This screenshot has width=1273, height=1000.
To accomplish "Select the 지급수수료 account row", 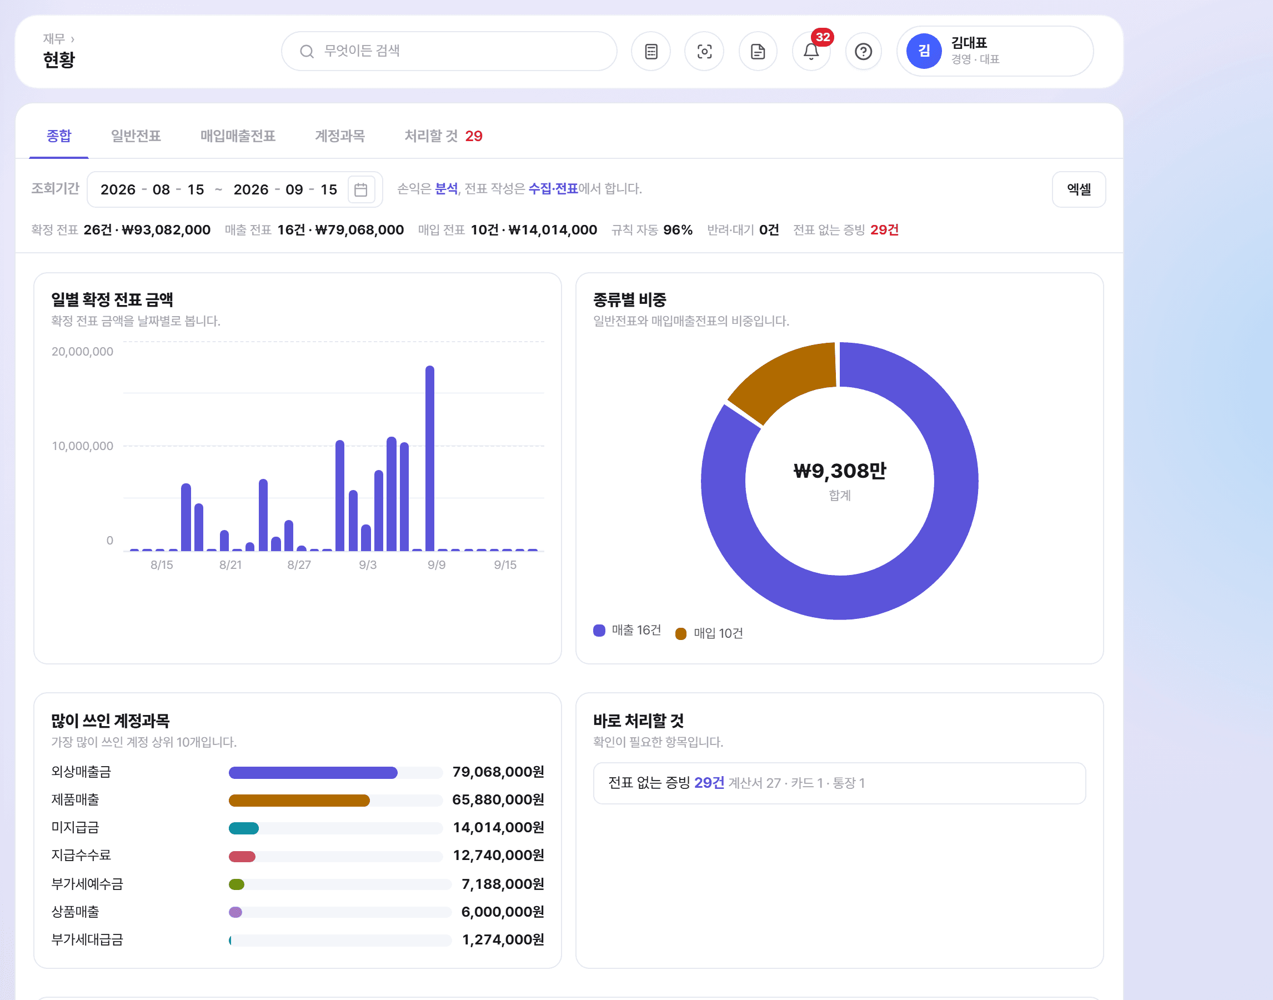I will point(297,856).
